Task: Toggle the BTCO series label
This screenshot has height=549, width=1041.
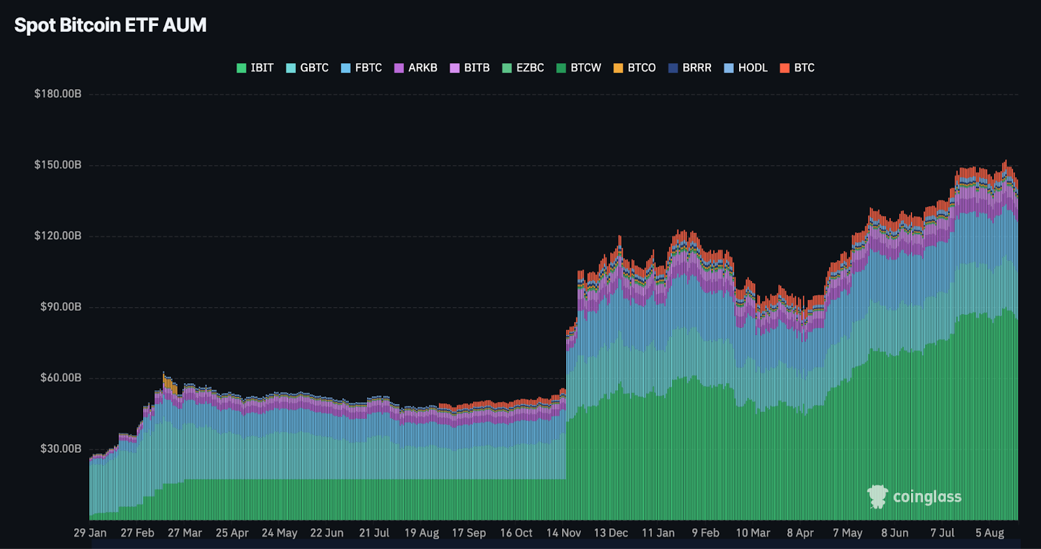Action: pos(642,68)
